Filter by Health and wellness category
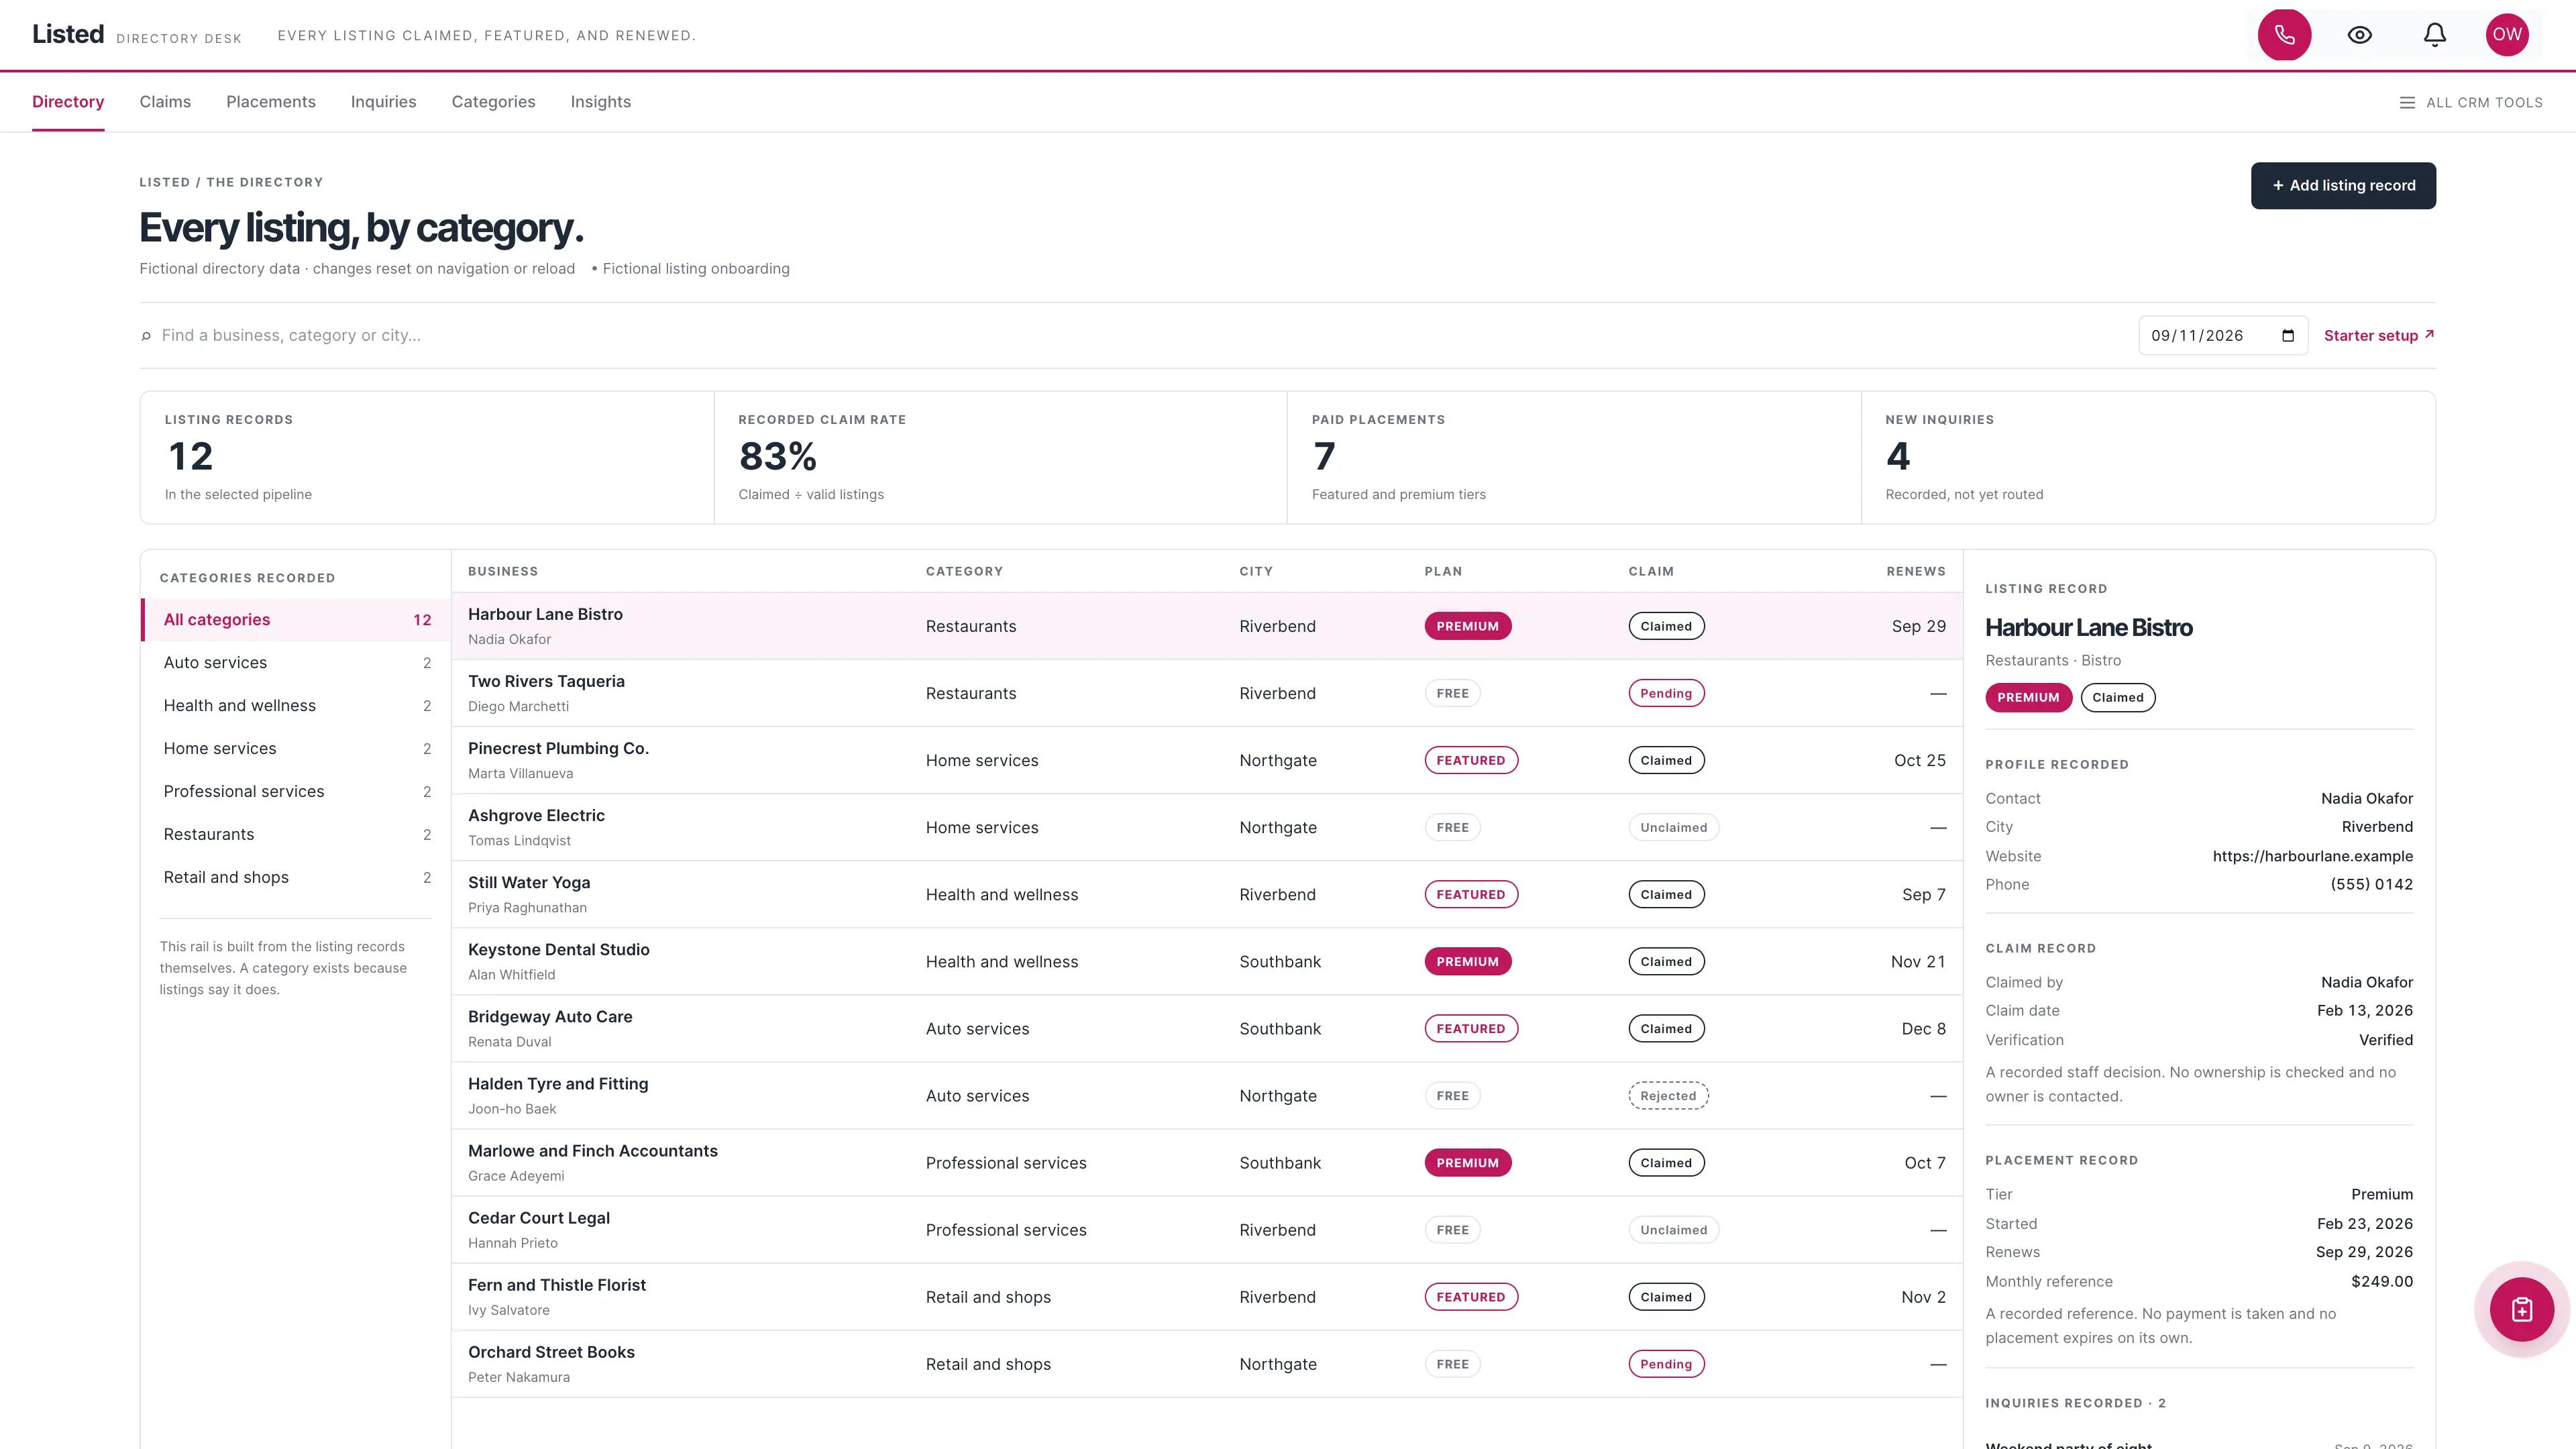The image size is (2576, 1449). pos(297,706)
